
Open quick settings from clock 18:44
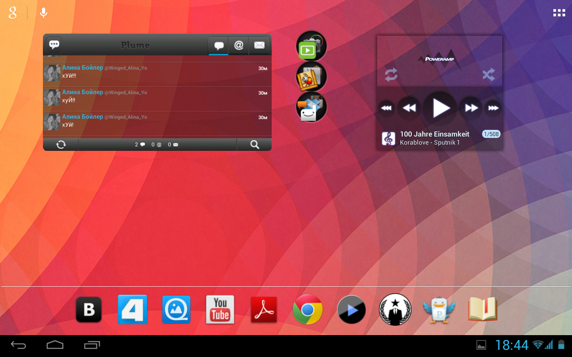click(x=512, y=345)
